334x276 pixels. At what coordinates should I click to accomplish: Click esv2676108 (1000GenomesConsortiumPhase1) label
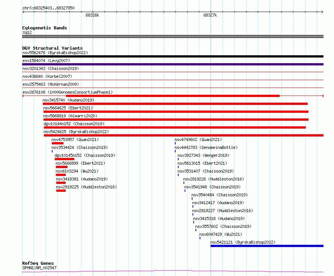point(68,92)
